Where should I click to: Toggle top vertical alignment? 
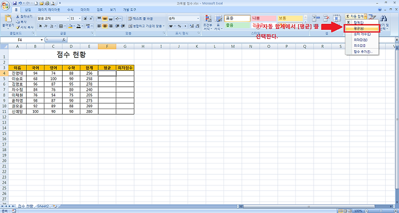99,19
